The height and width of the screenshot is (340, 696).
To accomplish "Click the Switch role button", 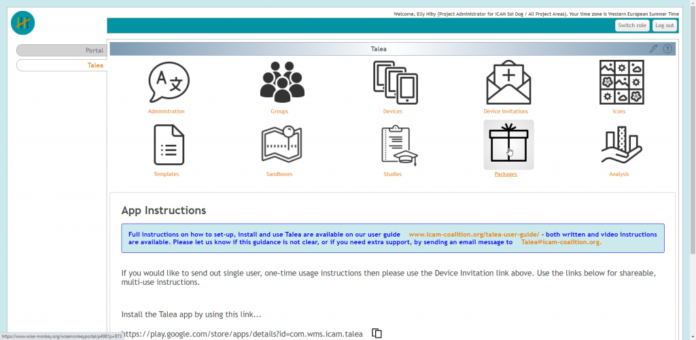I will coord(632,25).
